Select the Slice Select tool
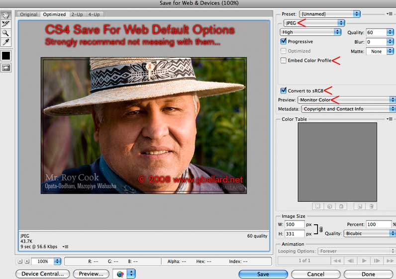This screenshot has width=396, height=279. click(x=6, y=24)
